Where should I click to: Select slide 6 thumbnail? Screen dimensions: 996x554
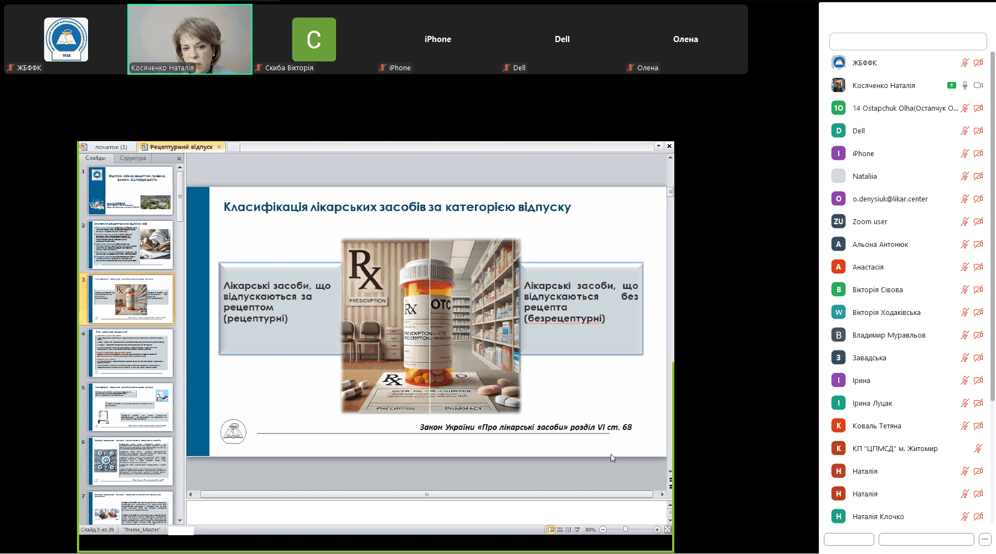131,461
